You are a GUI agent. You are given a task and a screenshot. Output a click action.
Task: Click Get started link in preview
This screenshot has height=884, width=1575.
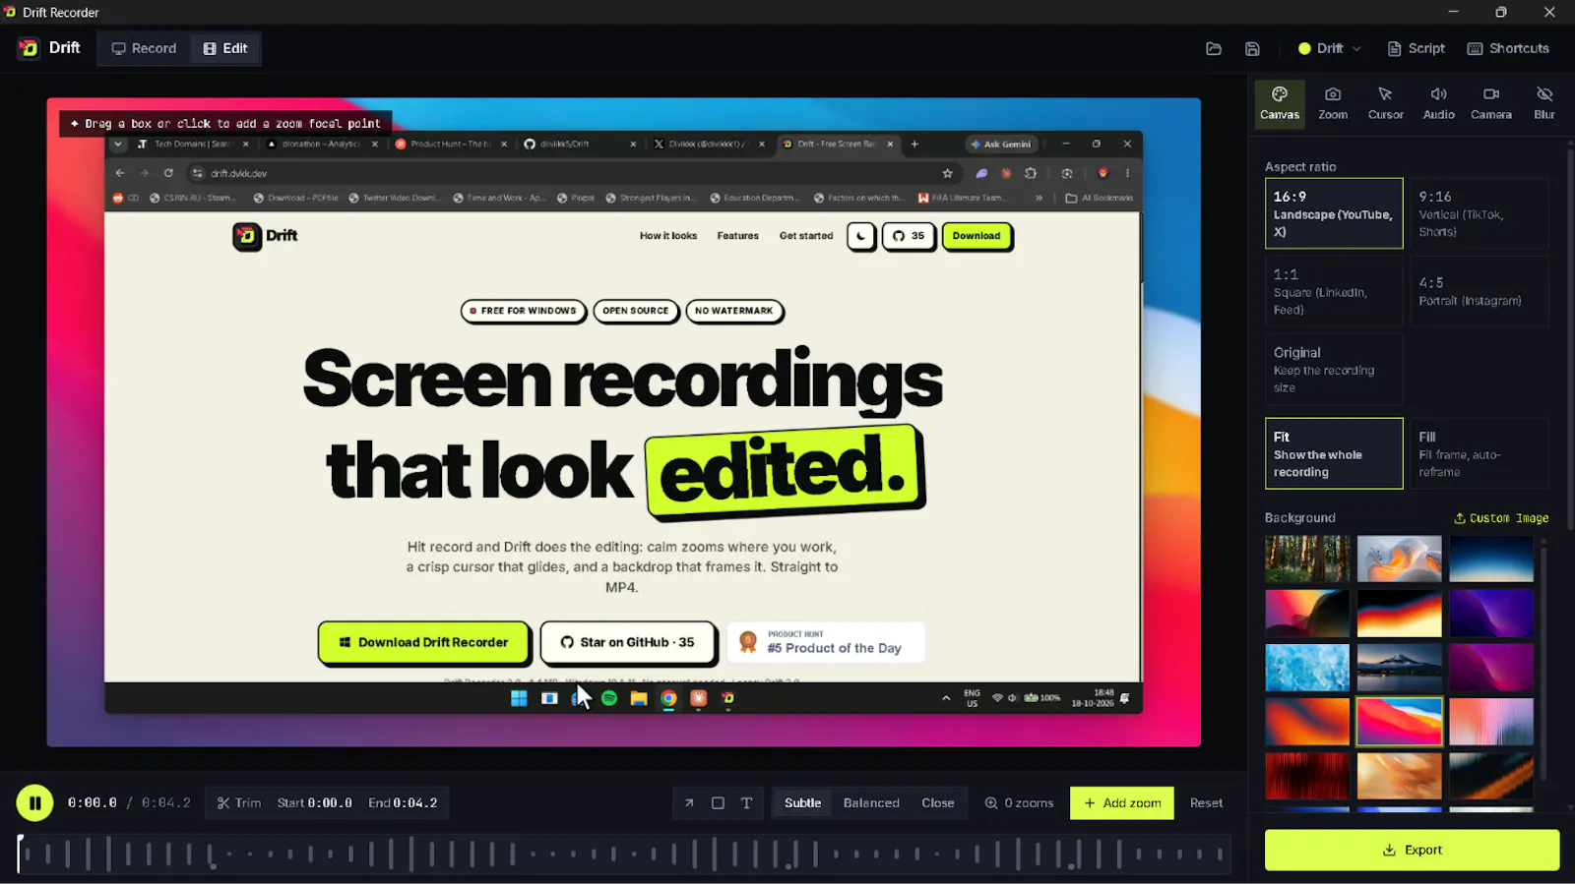[806, 236]
